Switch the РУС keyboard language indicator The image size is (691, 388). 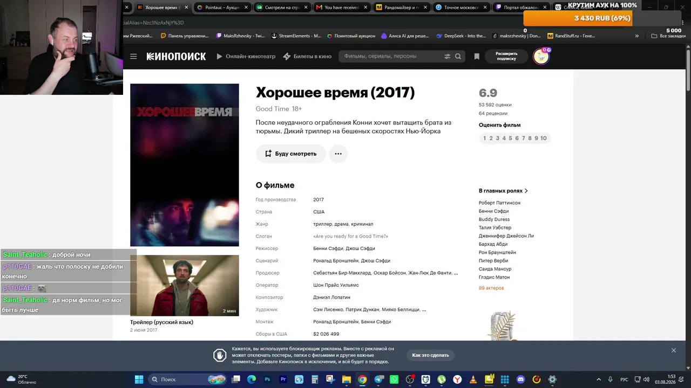click(624, 379)
